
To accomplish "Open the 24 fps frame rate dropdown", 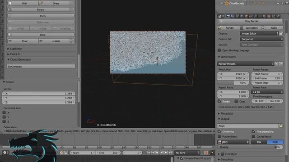I will point(267,92).
